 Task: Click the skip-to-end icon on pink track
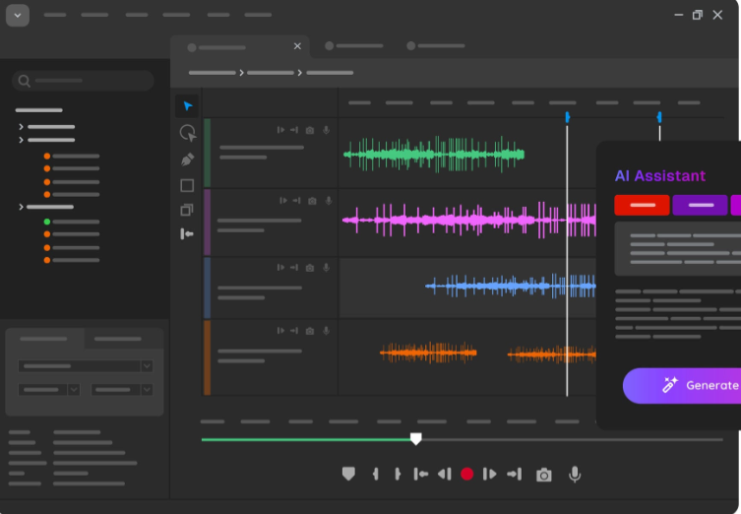[x=296, y=201]
